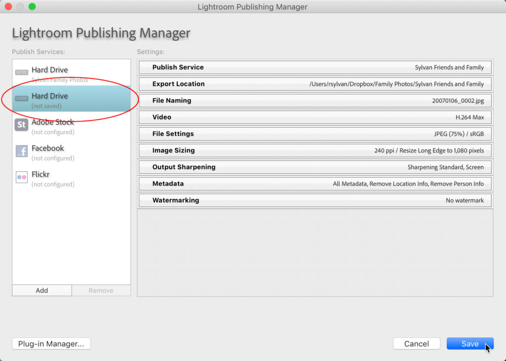Open the Video settings section
The image size is (506, 361).
(314, 117)
